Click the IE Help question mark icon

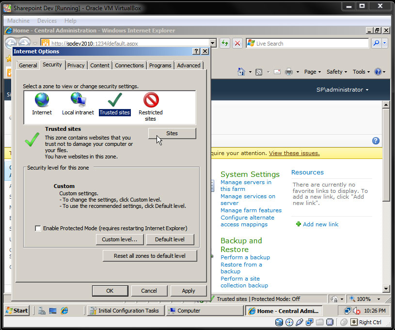[x=378, y=72]
